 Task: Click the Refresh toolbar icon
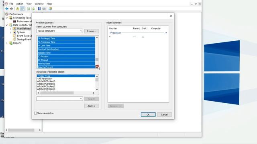pyautogui.click(x=29, y=9)
